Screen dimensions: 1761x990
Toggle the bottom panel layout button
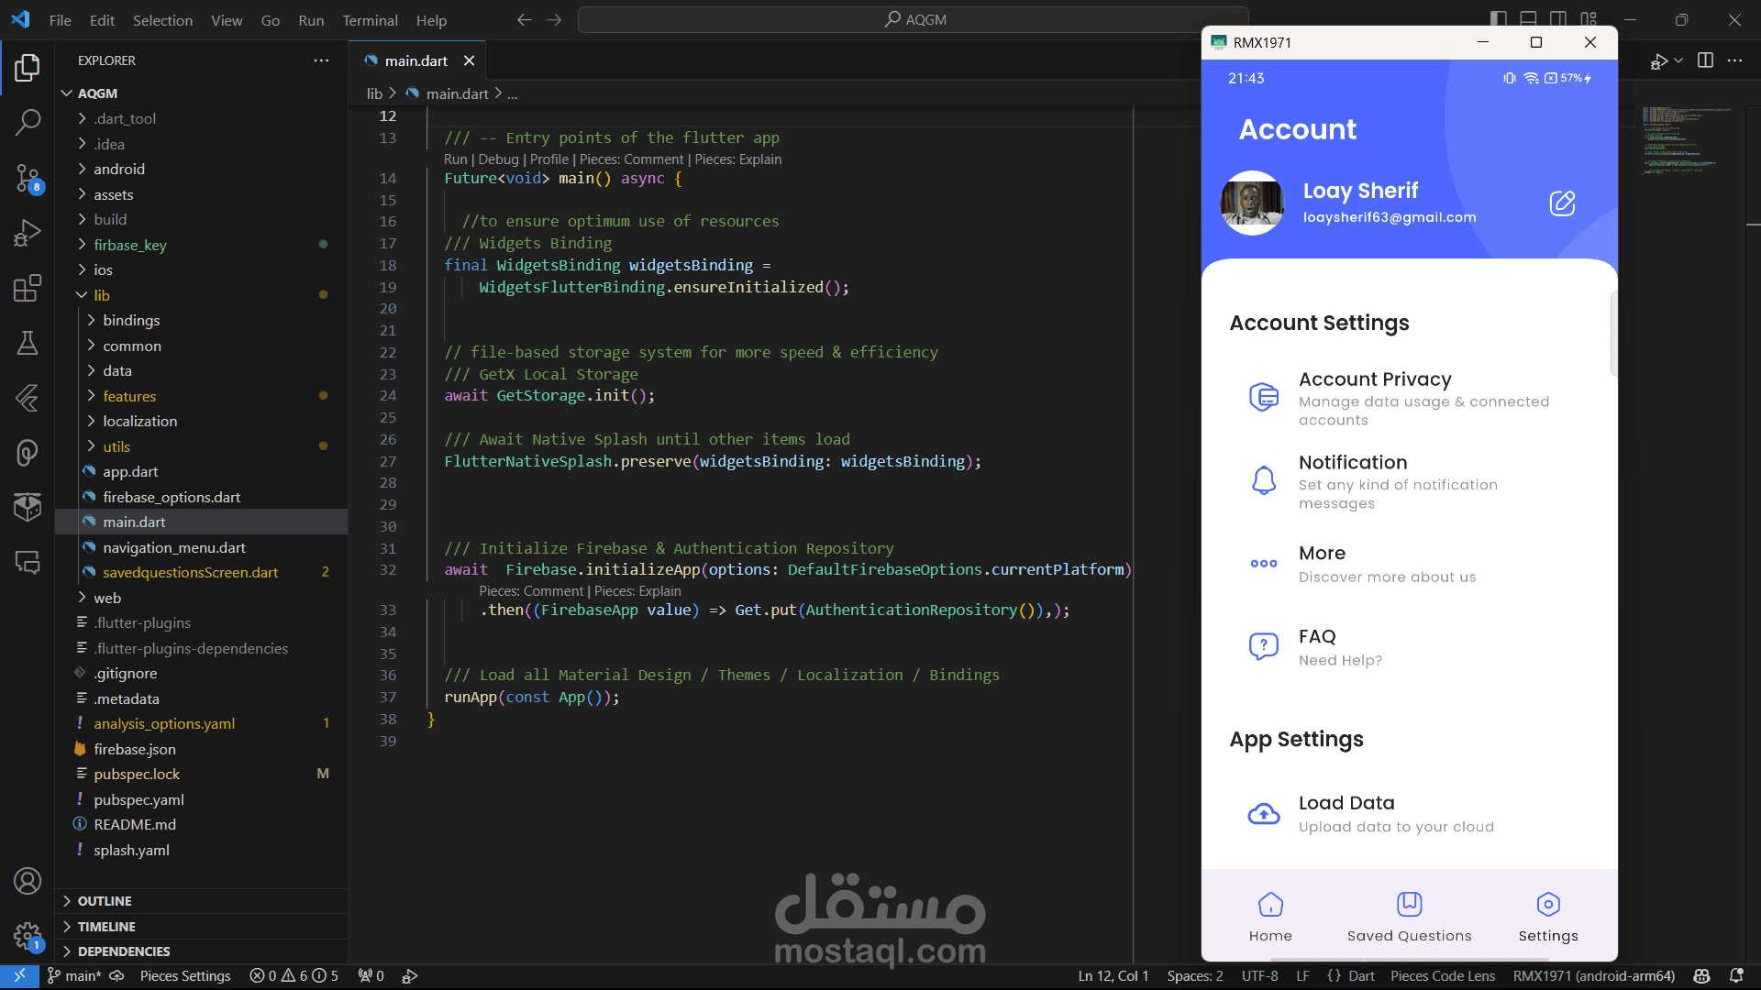pos(1528,19)
